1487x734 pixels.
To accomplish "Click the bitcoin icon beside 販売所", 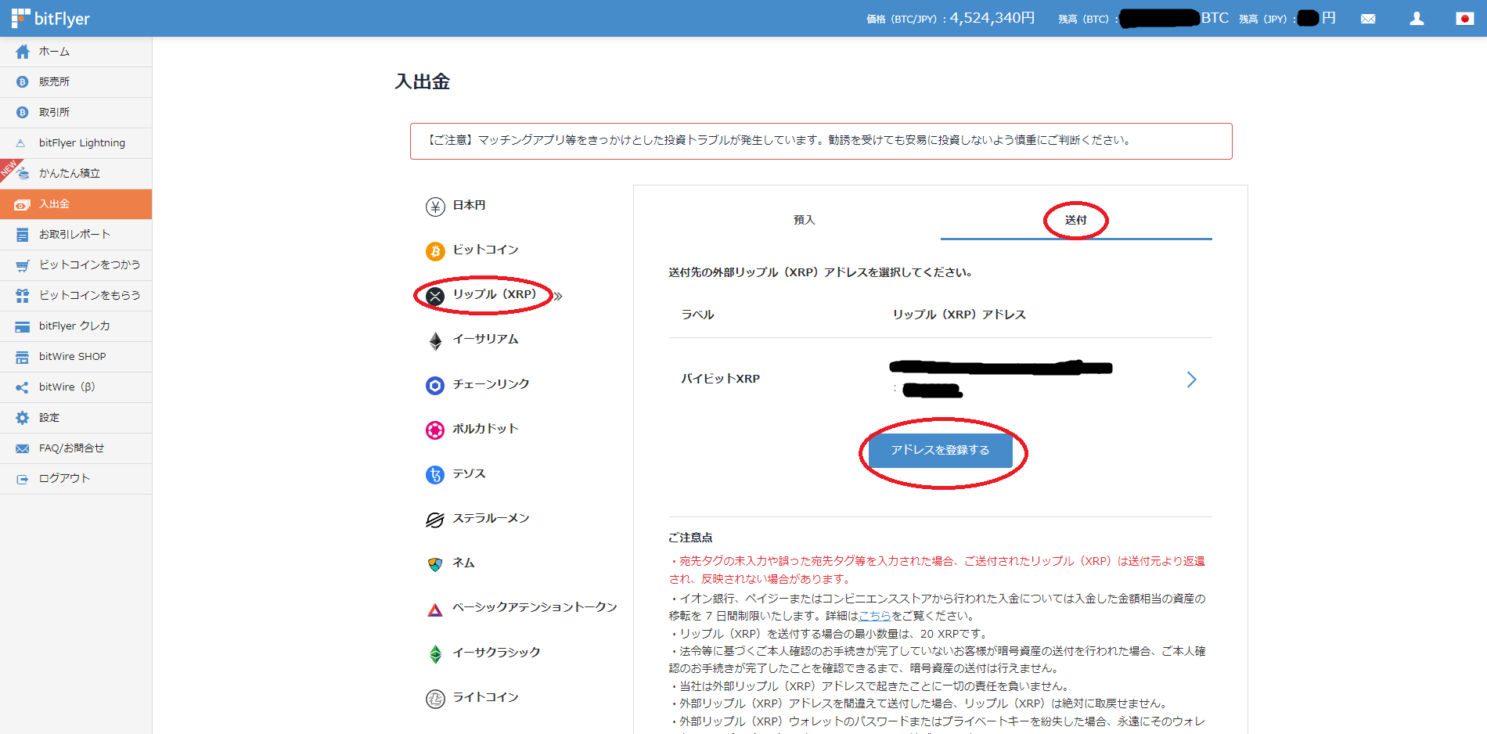I will click(x=23, y=82).
